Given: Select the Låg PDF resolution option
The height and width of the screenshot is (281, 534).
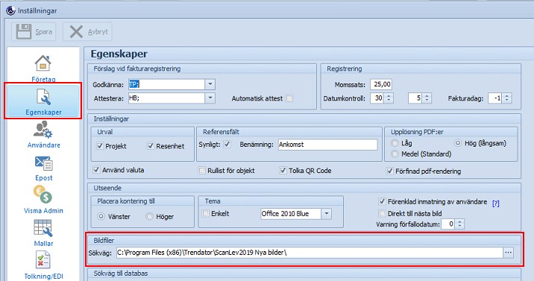Looking at the screenshot, I should (395, 143).
